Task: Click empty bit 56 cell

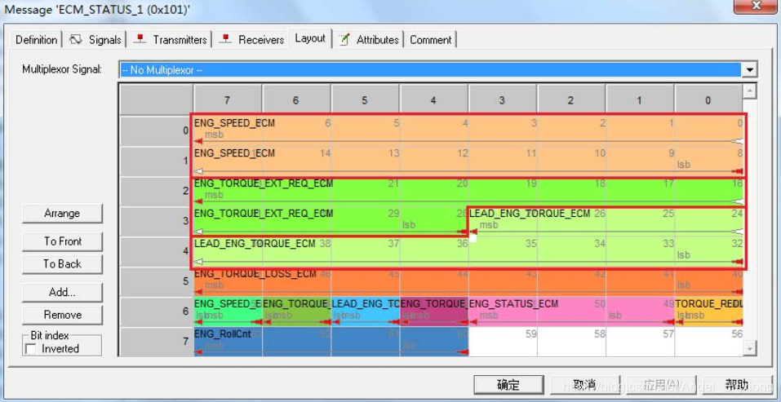Action: 709,342
